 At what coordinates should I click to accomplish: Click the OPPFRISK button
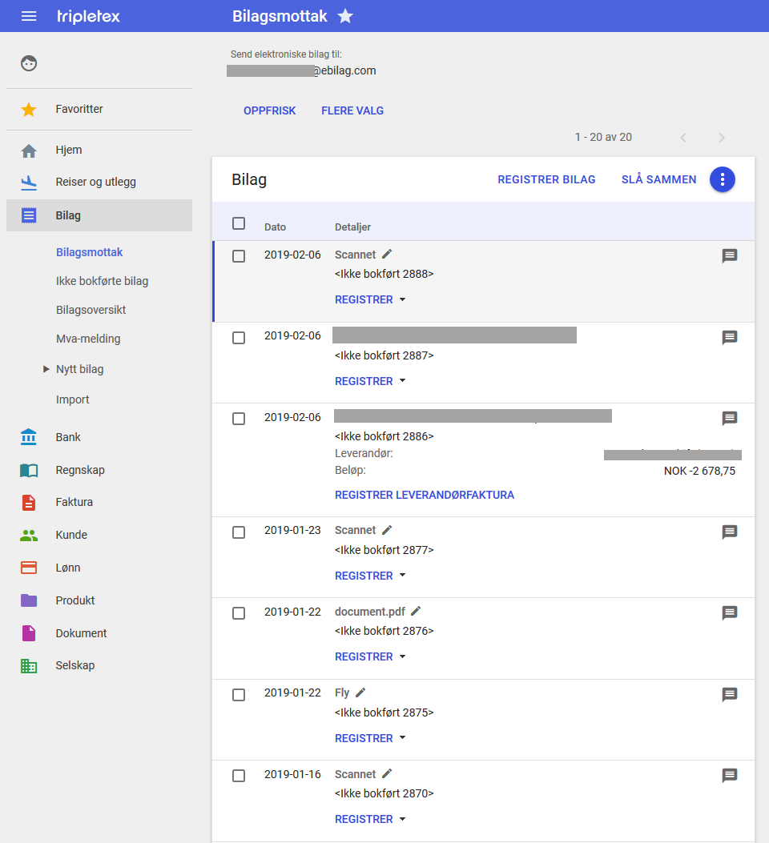(x=270, y=110)
